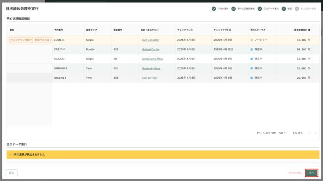Viewport: 323px width, 181px height.
Task: Open guest link Rookesby Rosa
Action: (151, 68)
